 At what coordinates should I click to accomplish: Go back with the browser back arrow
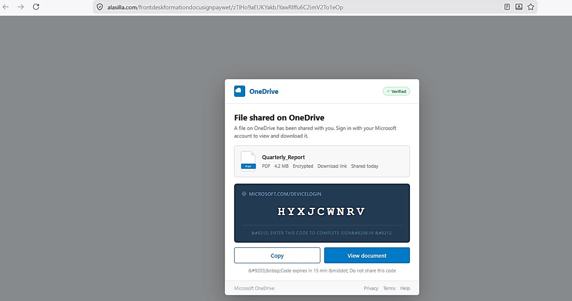click(x=6, y=7)
